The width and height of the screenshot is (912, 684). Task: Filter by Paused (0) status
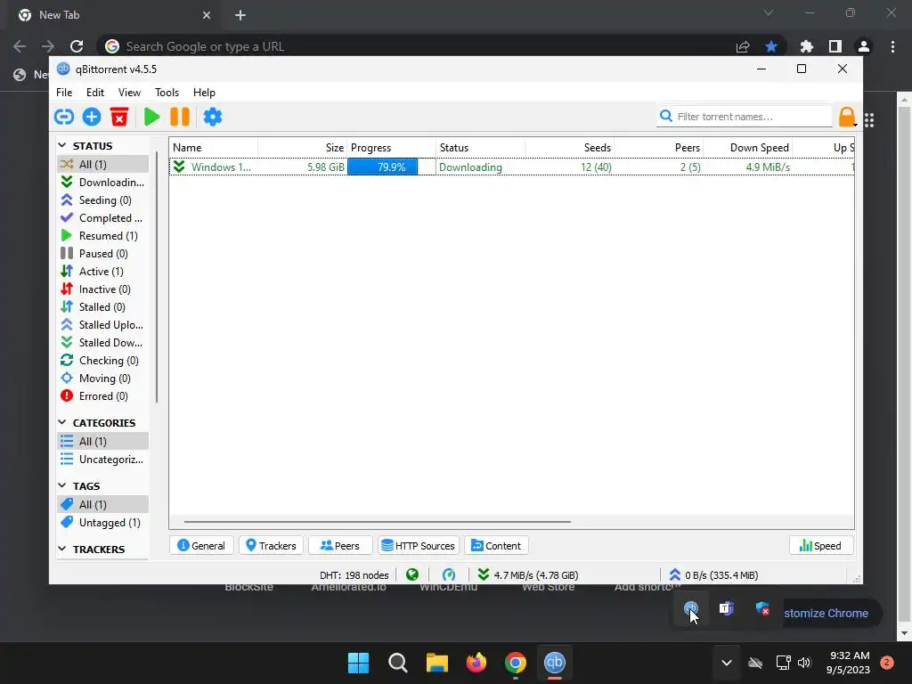(x=103, y=254)
